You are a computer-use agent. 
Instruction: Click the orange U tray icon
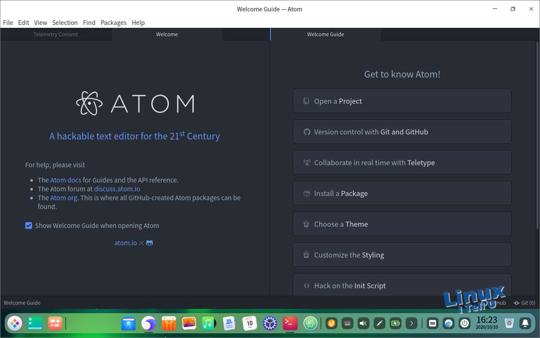(331, 323)
